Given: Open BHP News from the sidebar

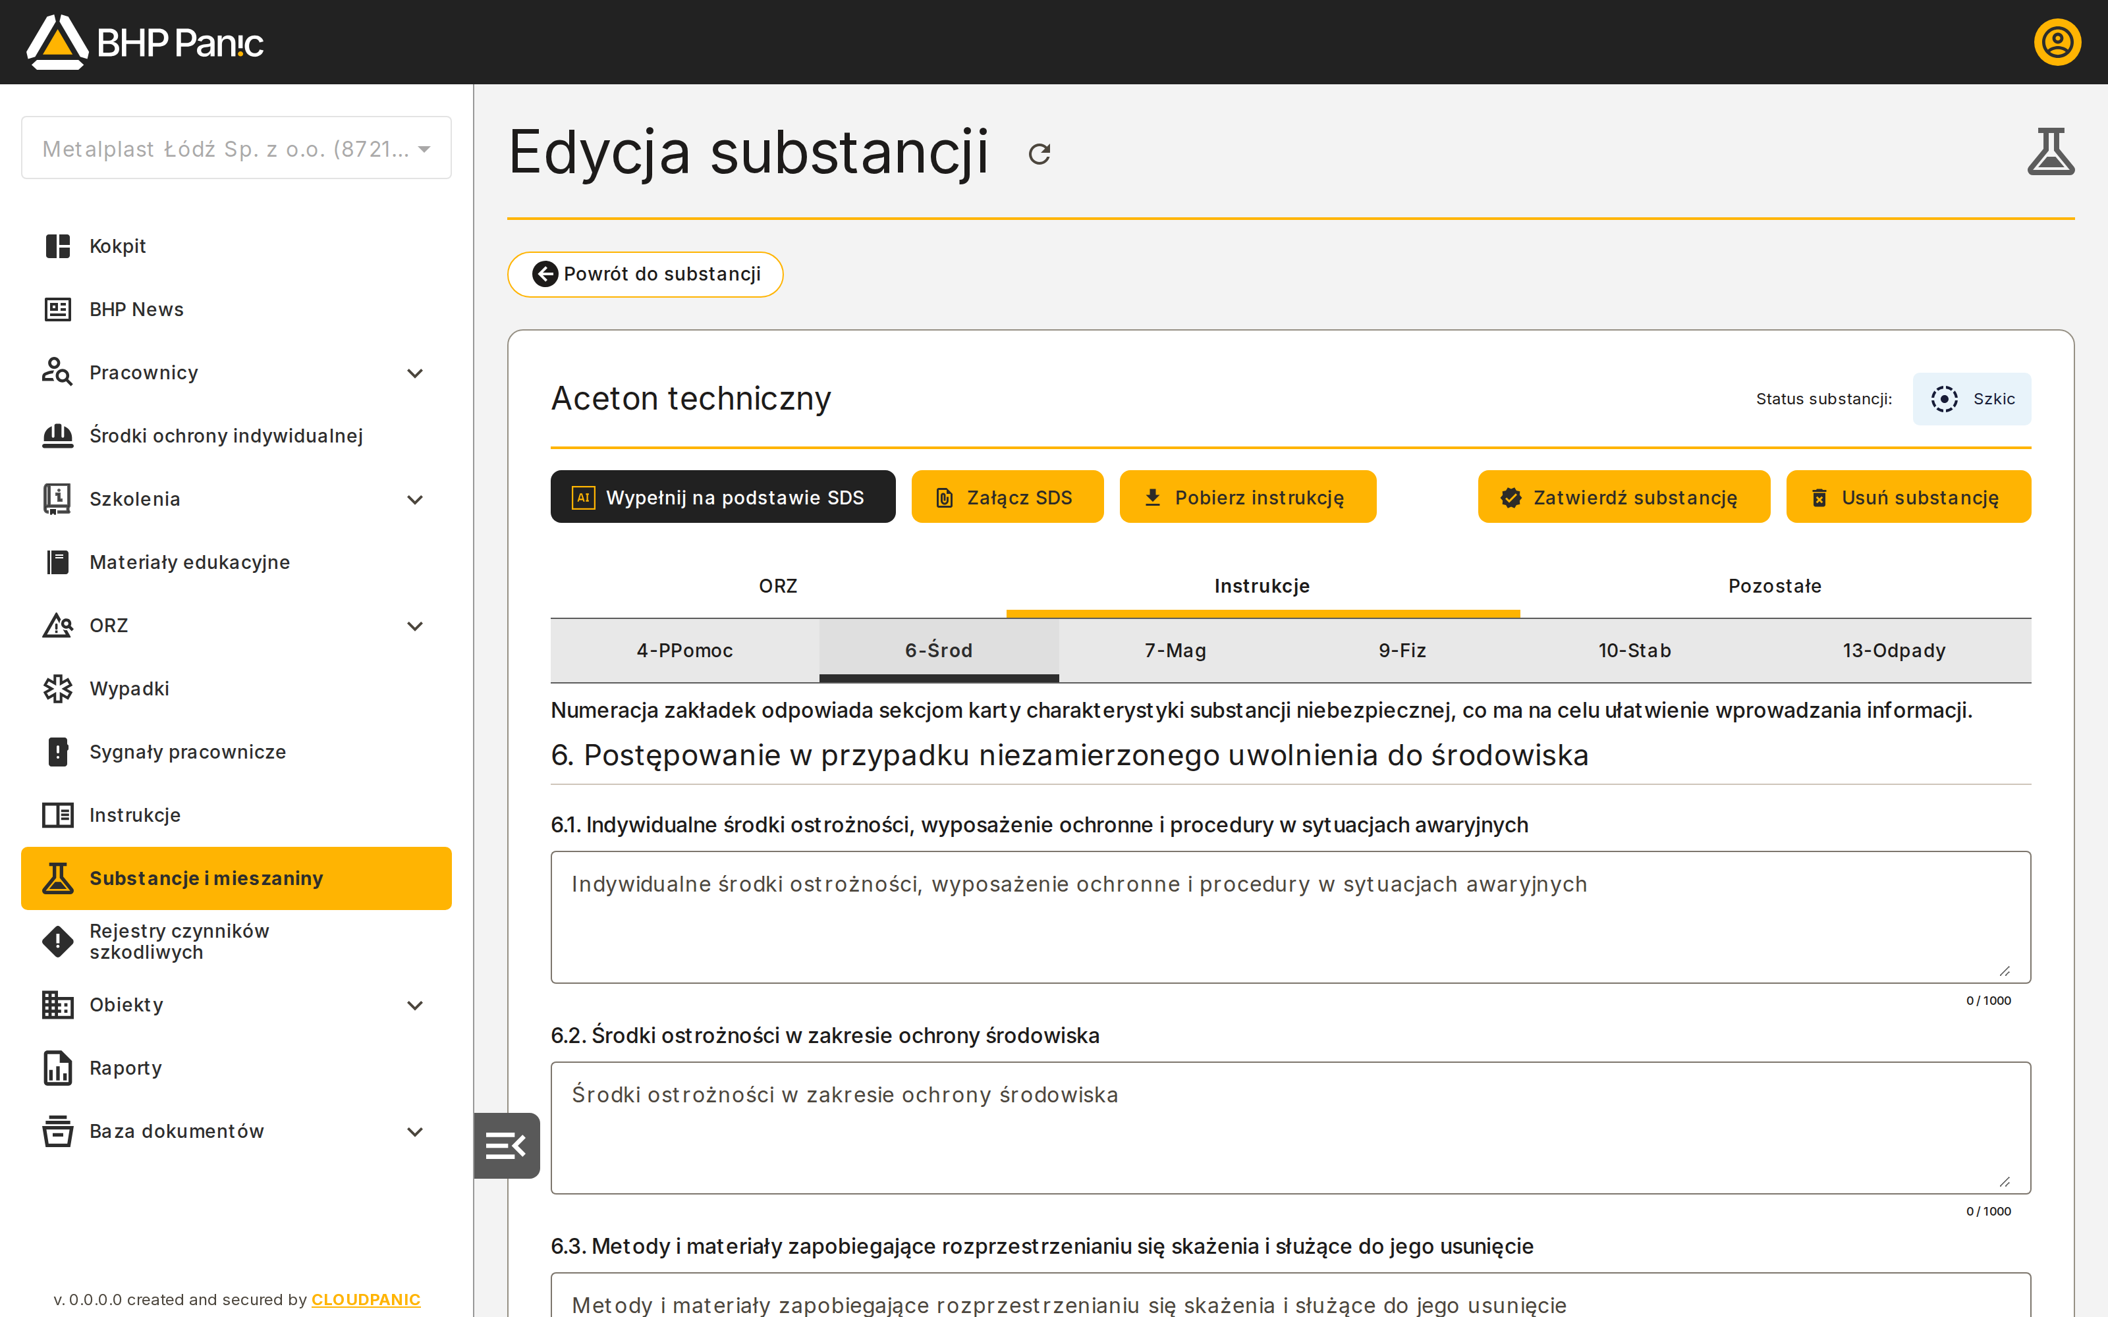Looking at the screenshot, I should (236, 309).
